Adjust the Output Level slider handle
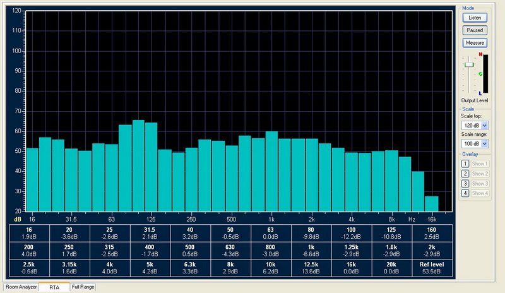The width and height of the screenshot is (505, 293). [x=468, y=64]
